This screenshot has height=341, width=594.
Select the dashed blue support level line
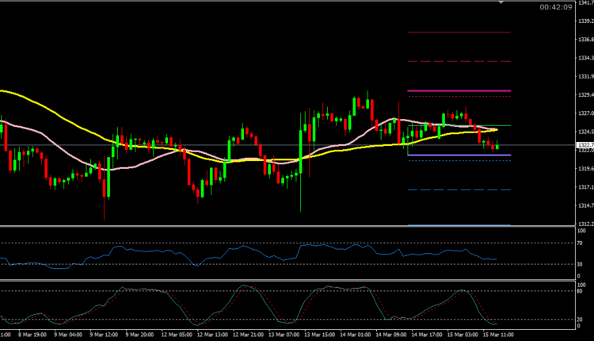coord(458,190)
